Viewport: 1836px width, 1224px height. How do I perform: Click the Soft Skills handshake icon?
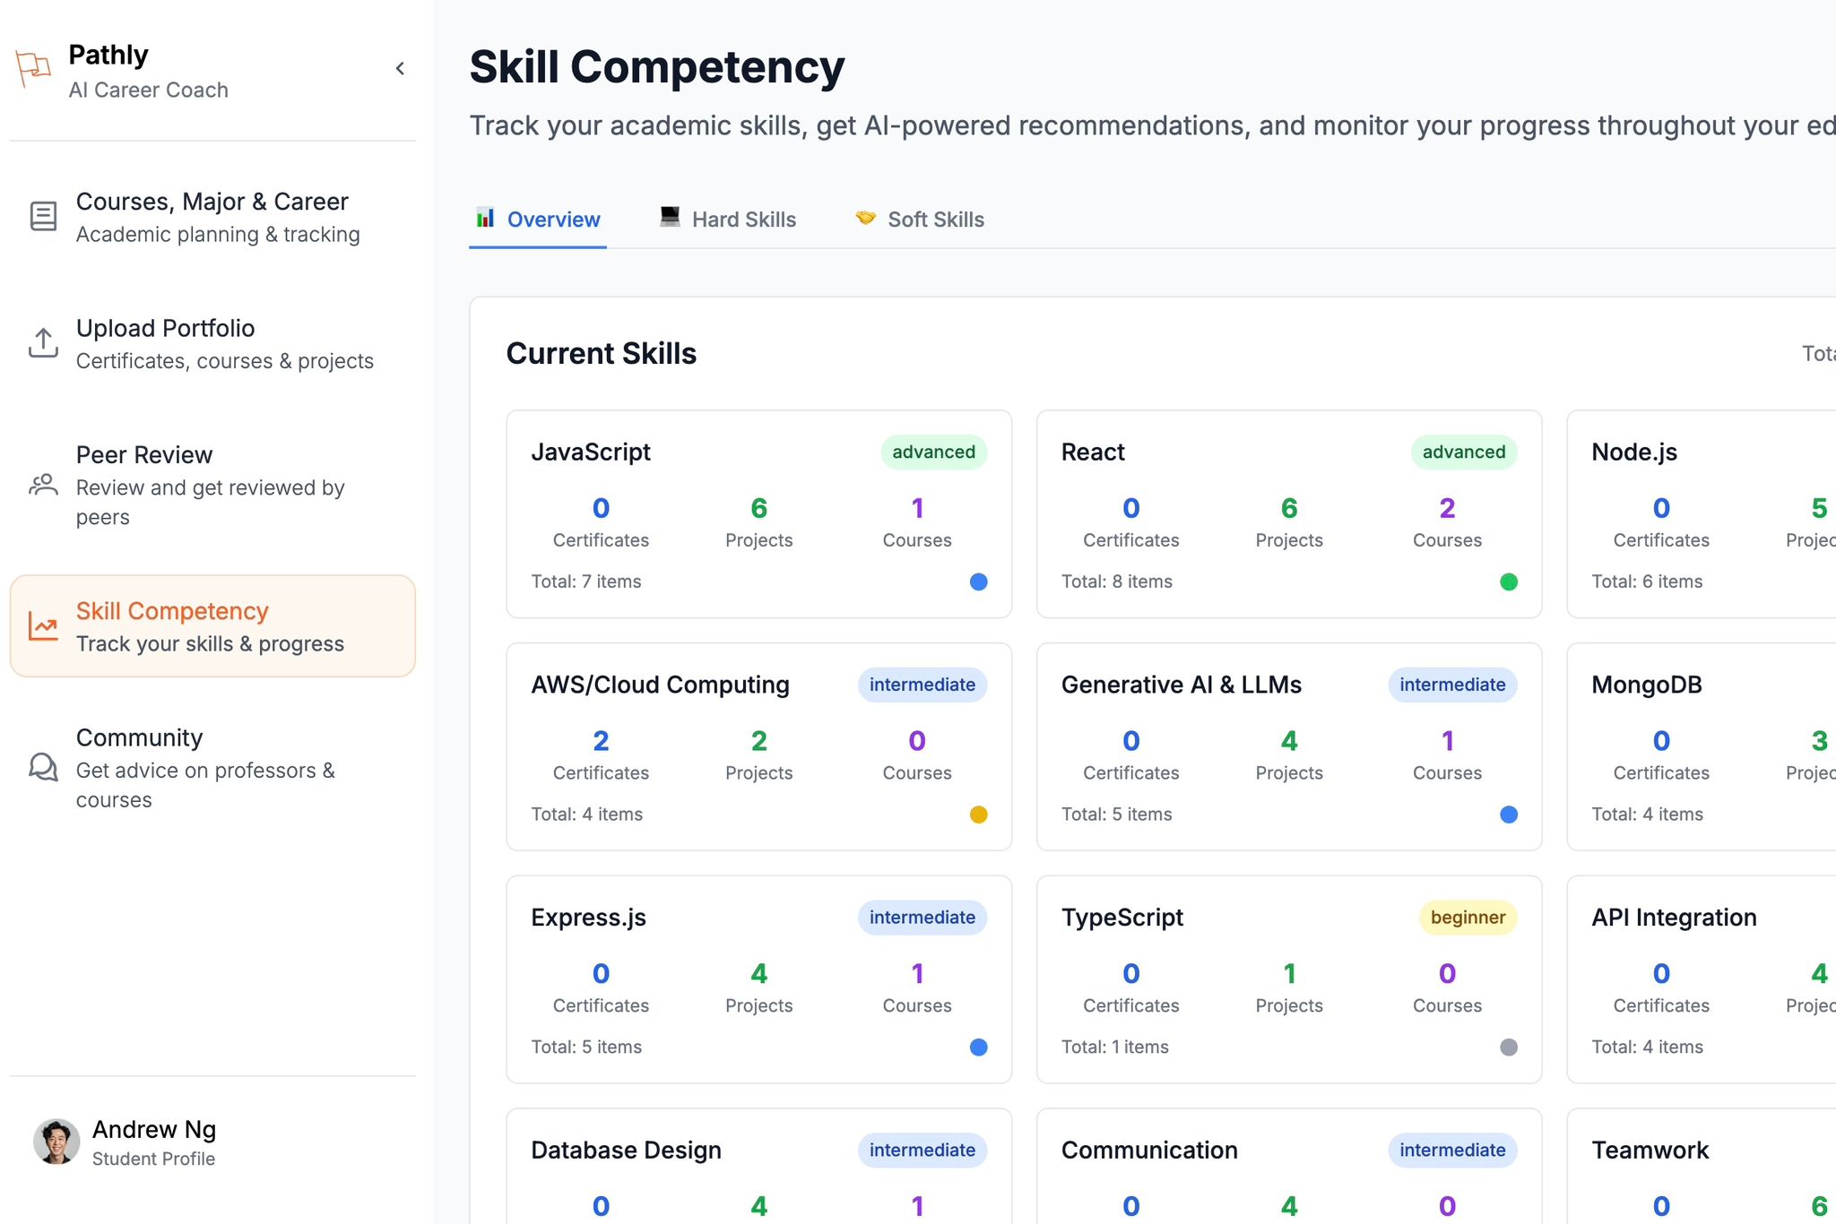click(x=865, y=218)
